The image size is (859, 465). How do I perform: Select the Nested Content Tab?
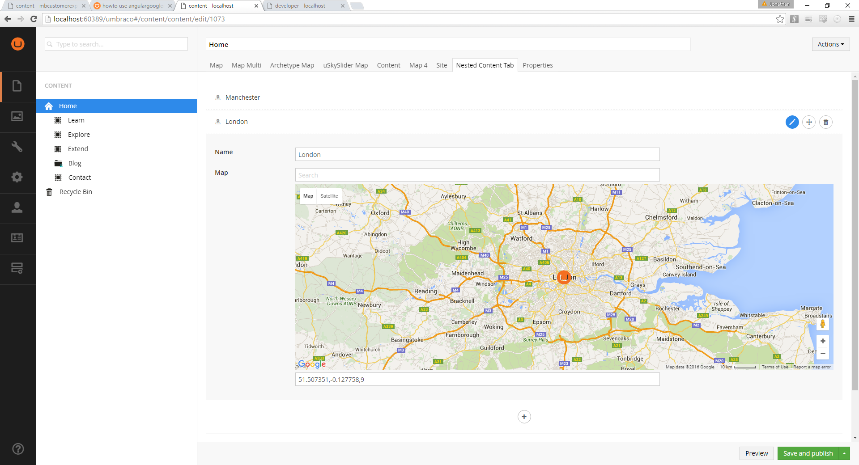[485, 65]
